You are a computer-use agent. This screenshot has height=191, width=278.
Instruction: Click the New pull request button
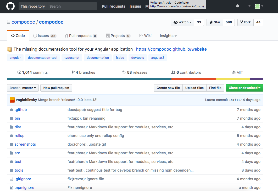coord(56,88)
